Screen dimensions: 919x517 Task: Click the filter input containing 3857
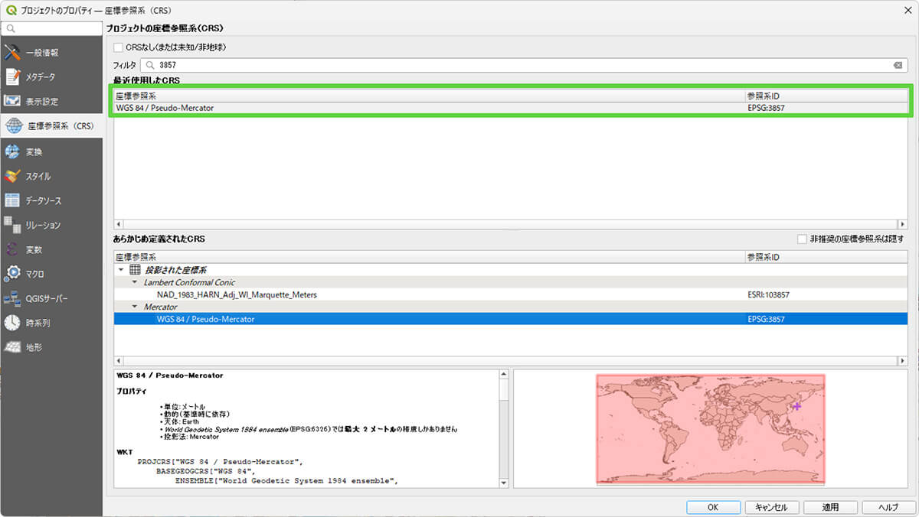tap(524, 65)
